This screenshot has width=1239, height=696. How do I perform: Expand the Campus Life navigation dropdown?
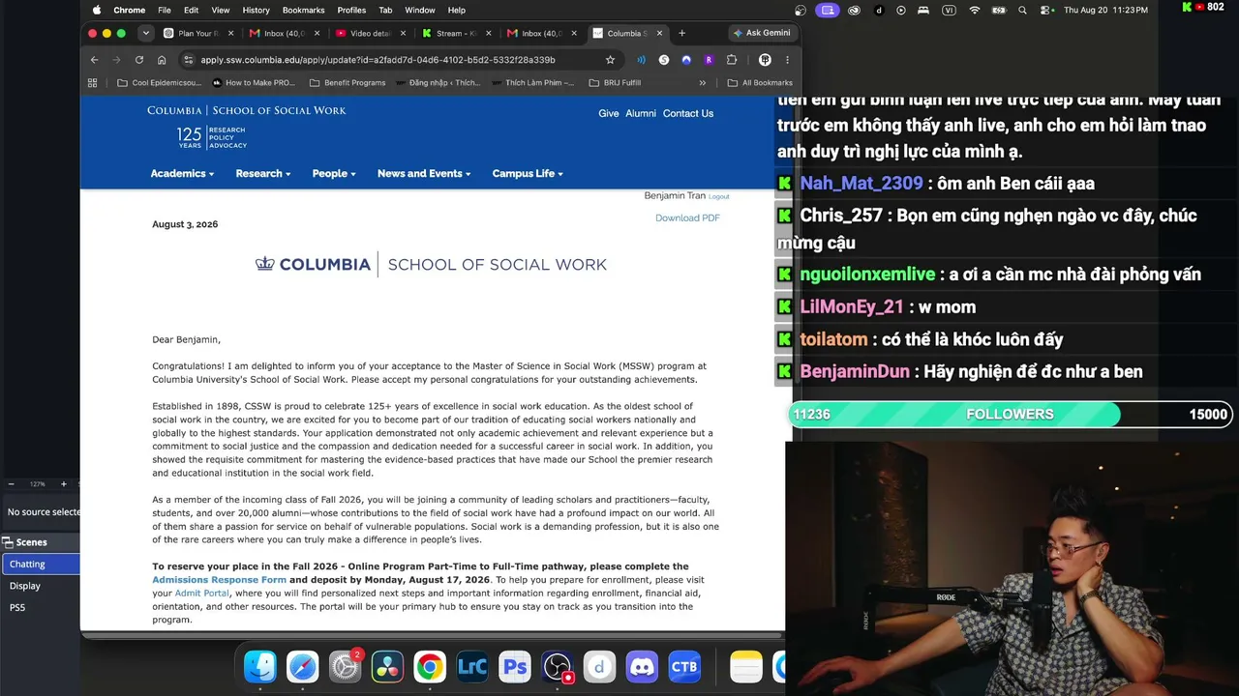[x=528, y=174]
